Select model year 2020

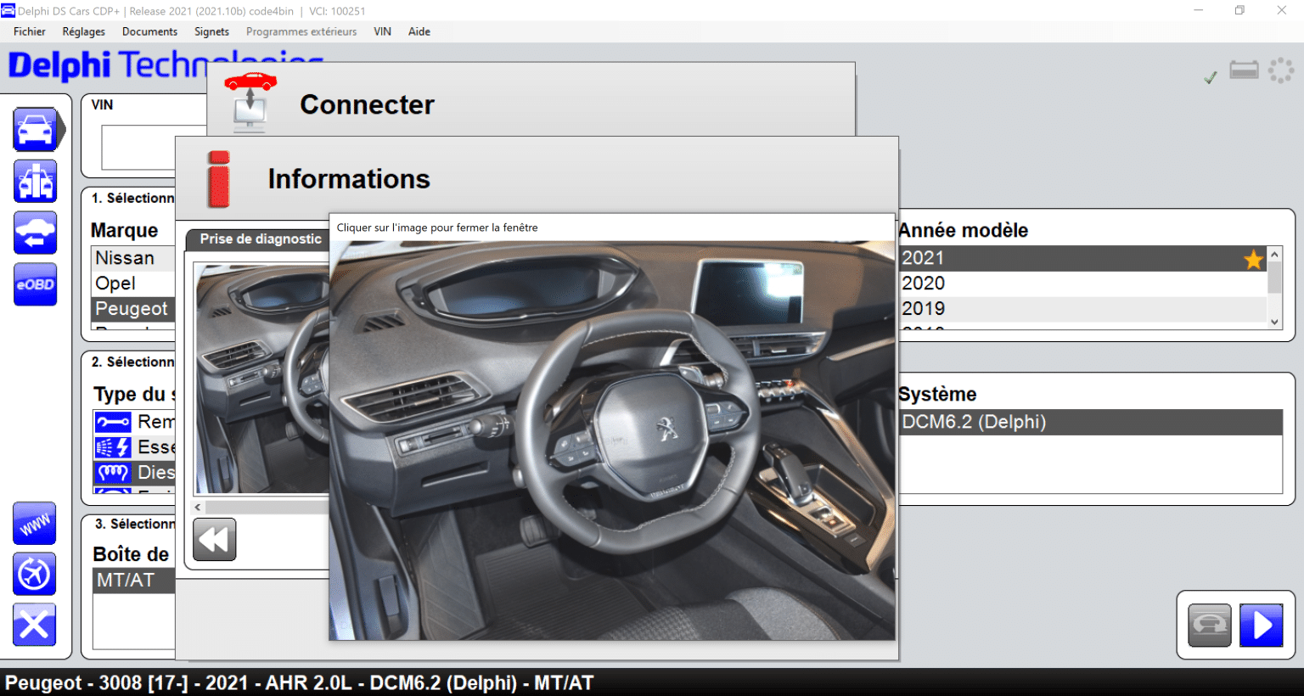pyautogui.click(x=924, y=283)
